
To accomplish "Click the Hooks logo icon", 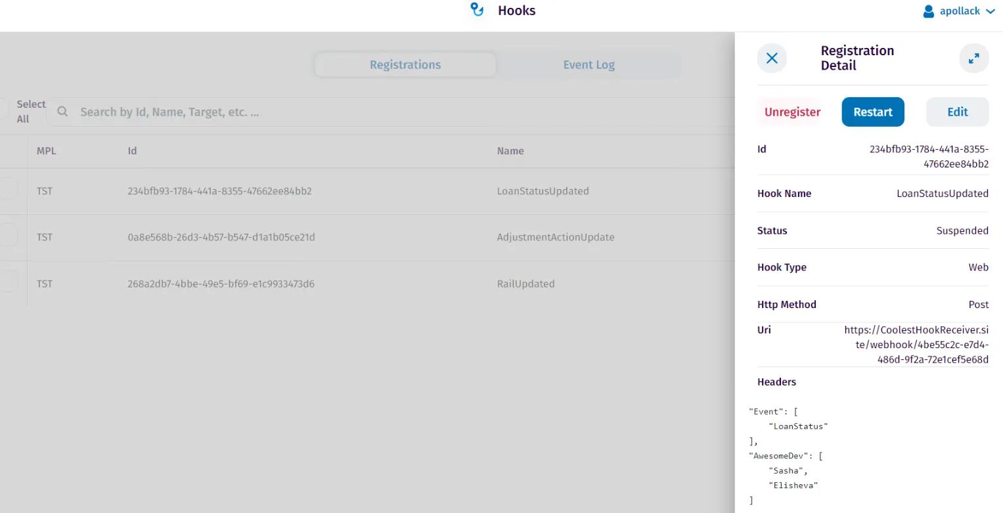I will (478, 10).
